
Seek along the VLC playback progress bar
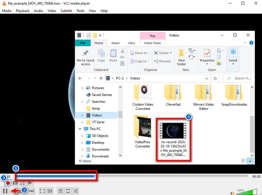[132, 176]
